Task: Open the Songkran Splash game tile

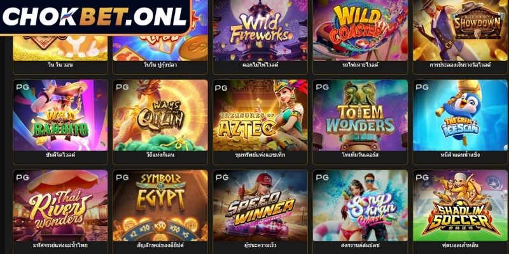Action: point(360,206)
